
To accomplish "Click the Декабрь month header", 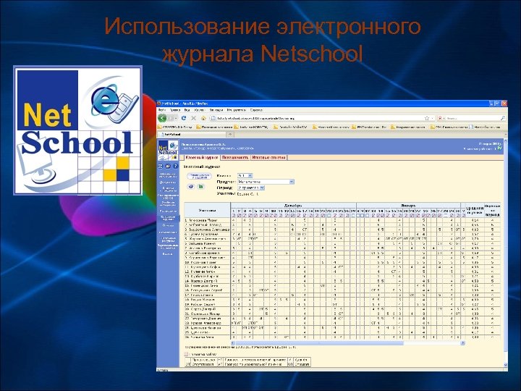I will click(x=293, y=205).
